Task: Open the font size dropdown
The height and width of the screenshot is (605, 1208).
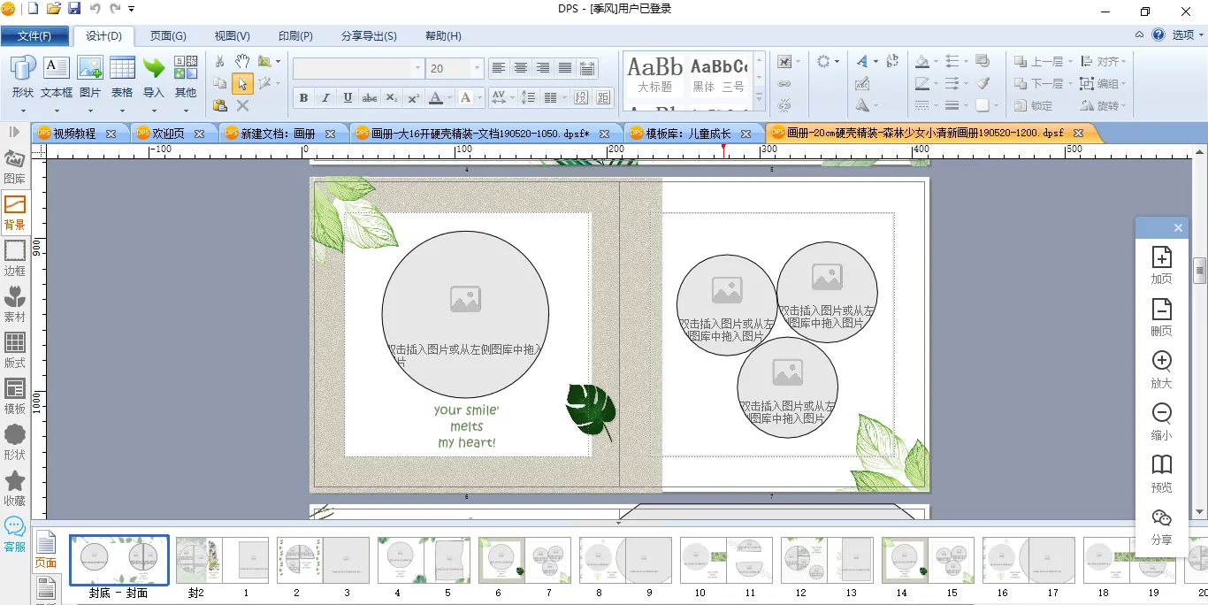Action: pos(478,68)
